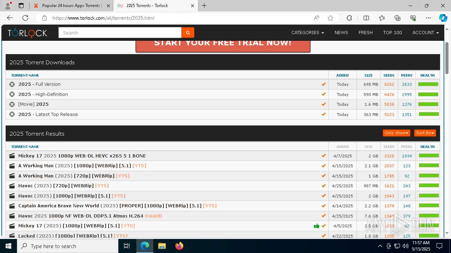The image size is (451, 253).
Task: Click verified checkmark on Havoc 720p row
Action: point(323,186)
